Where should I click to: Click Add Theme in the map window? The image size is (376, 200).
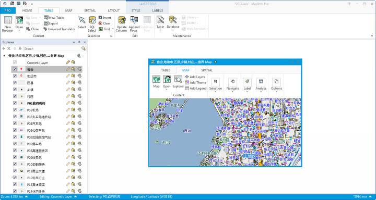pos(195,82)
